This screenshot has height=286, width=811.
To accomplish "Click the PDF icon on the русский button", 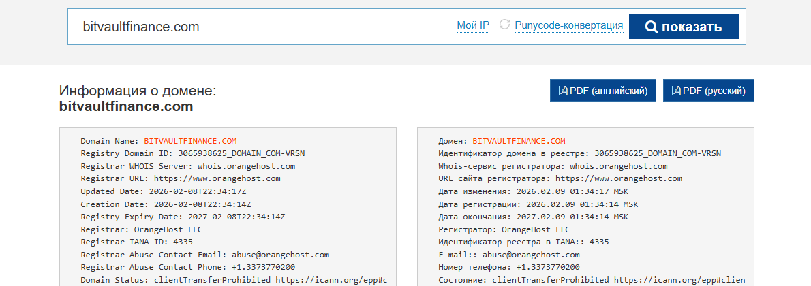I will pos(676,91).
